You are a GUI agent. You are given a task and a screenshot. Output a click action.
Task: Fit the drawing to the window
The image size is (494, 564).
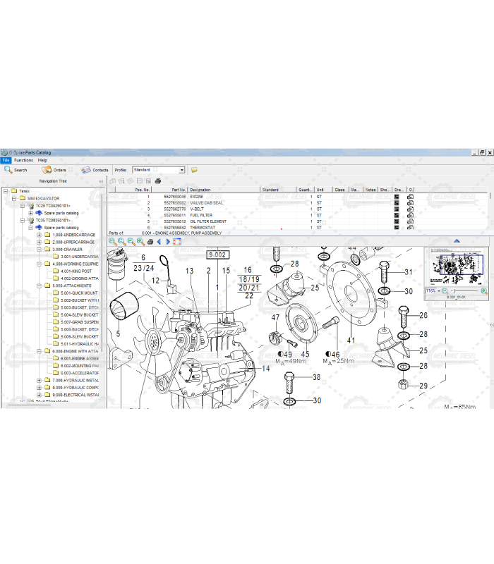(177, 242)
